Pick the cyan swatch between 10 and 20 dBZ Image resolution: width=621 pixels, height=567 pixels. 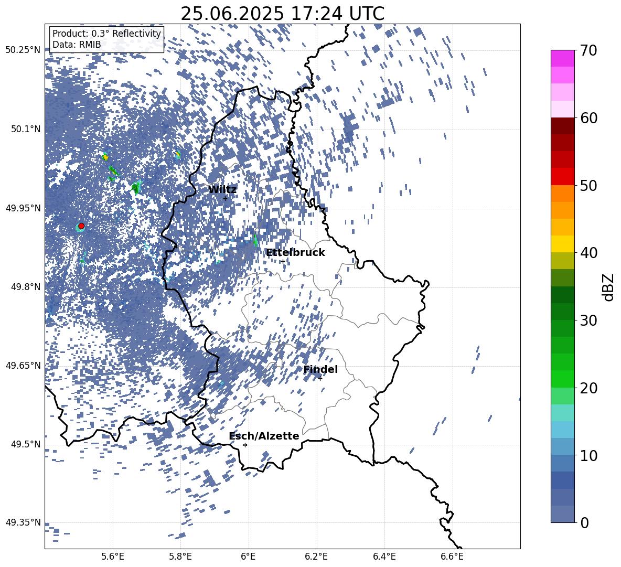562,413
